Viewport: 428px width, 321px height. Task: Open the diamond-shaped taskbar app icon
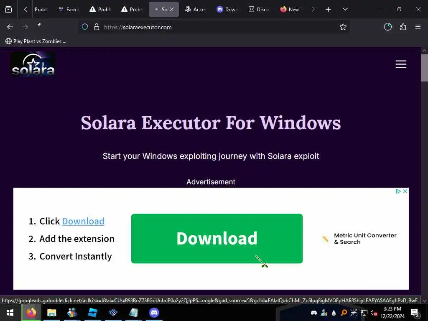tap(113, 313)
